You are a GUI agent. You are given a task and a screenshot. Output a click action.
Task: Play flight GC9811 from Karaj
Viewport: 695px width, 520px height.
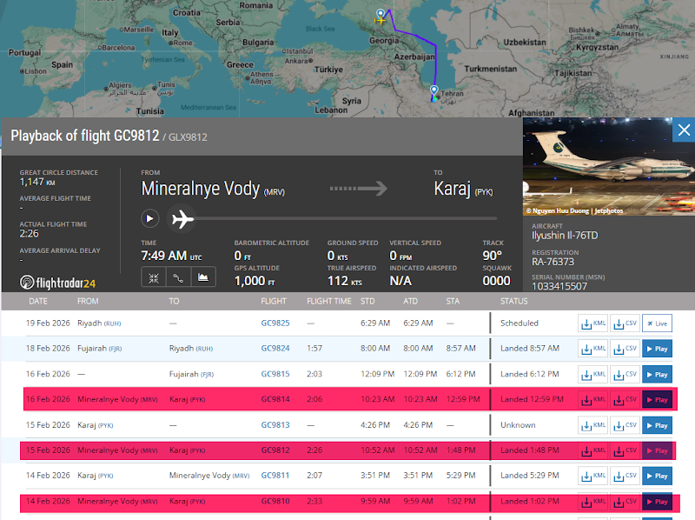pos(656,476)
